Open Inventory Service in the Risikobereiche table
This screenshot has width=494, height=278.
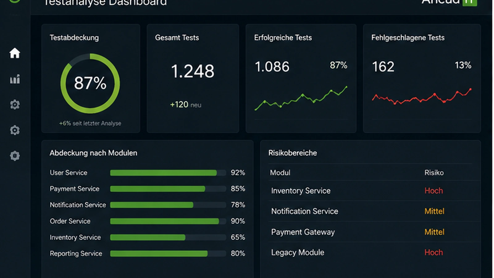301,191
